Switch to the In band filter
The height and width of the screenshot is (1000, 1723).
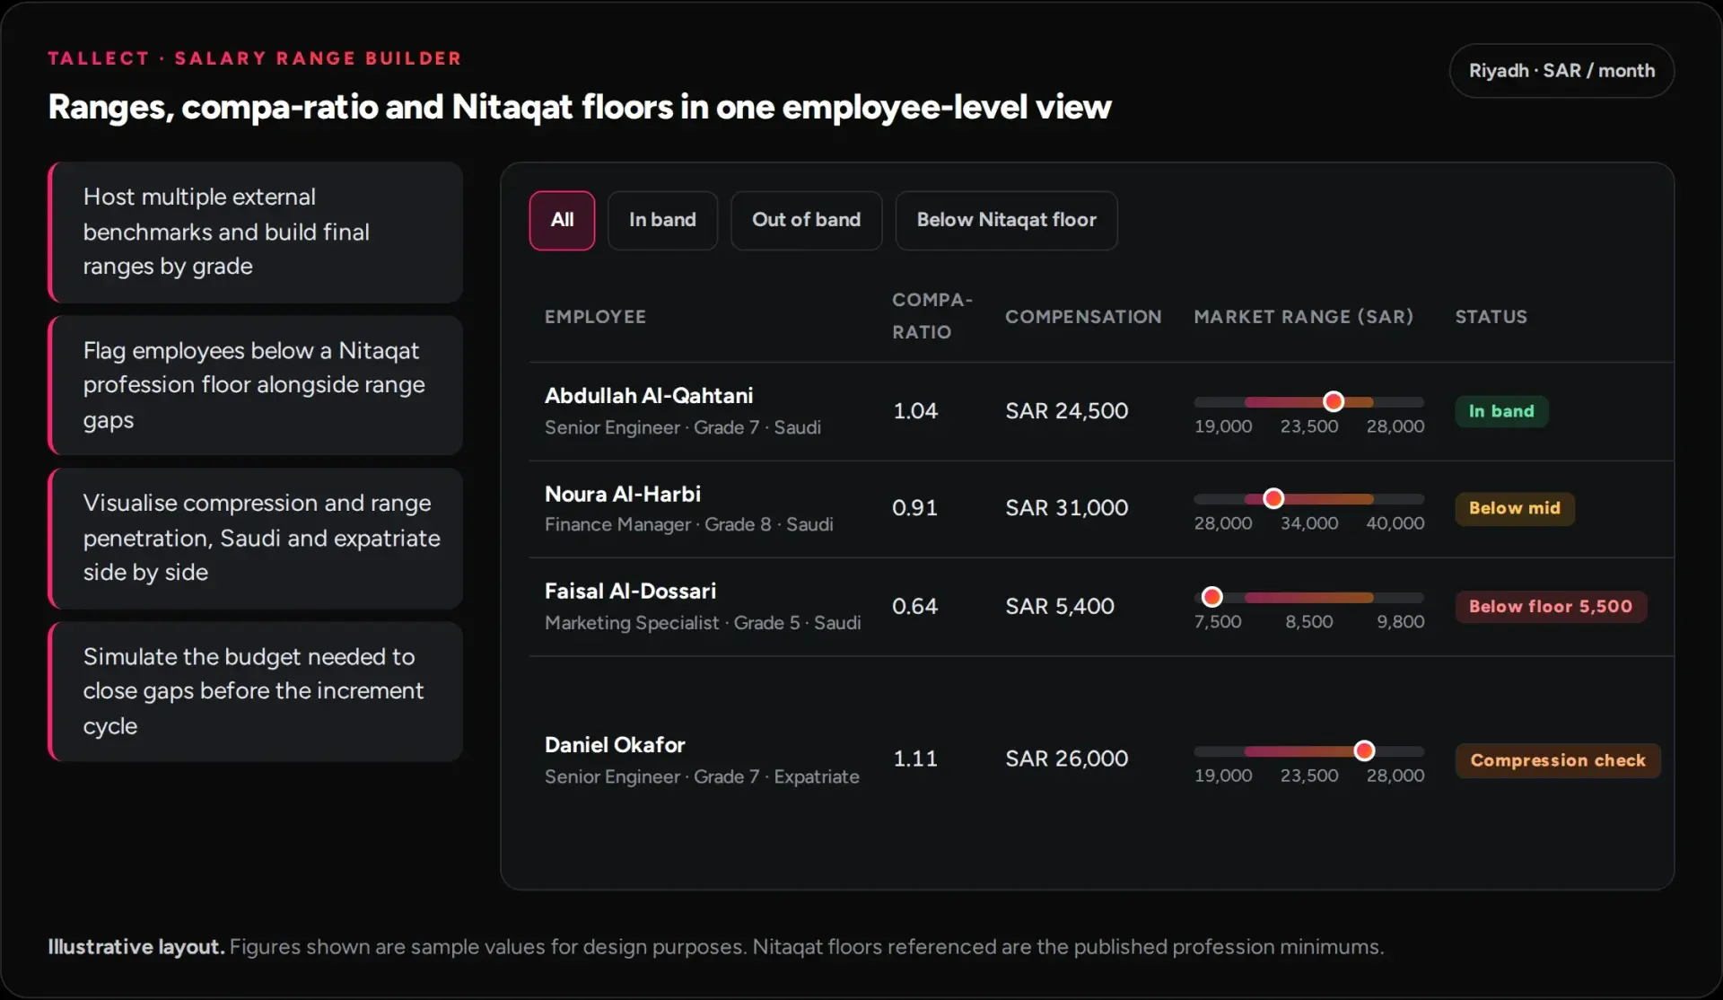[662, 220]
